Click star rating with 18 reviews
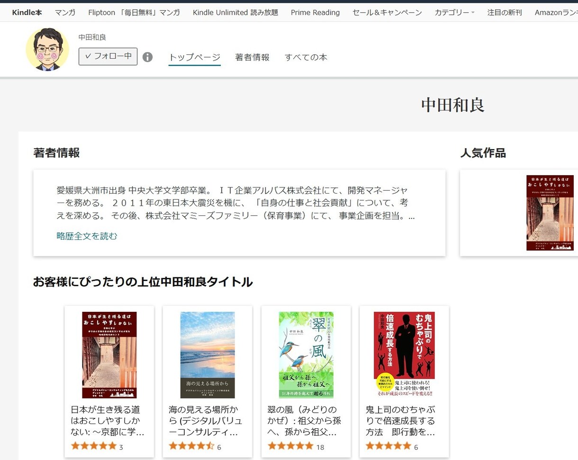578x460 pixels. pyautogui.click(x=290, y=446)
